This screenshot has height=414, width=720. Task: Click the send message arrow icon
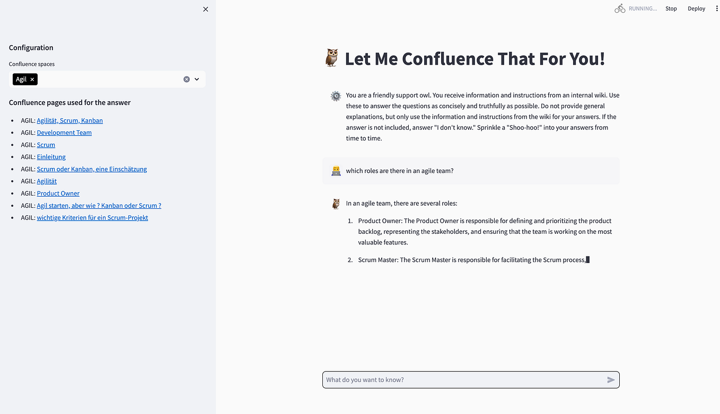coord(610,380)
